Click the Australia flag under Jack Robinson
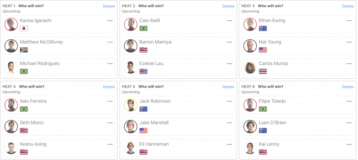This screenshot has height=160, width=358. 143,109
